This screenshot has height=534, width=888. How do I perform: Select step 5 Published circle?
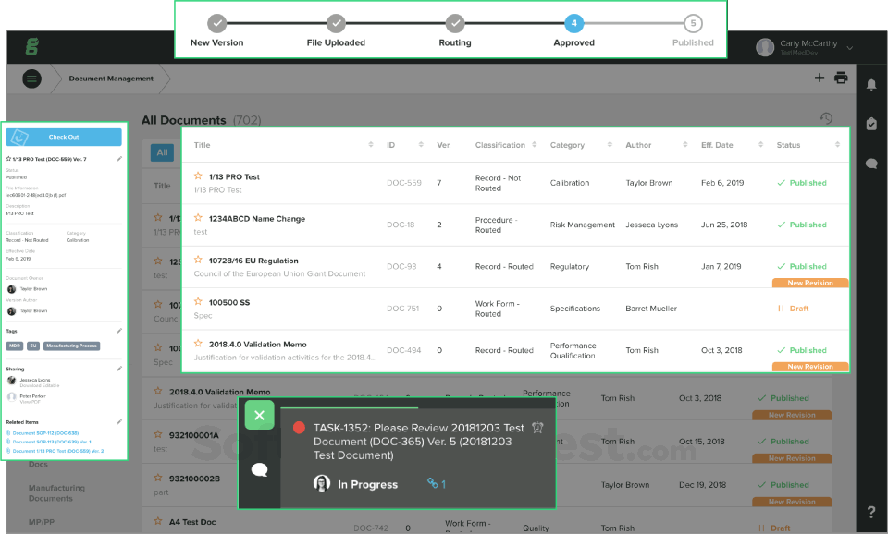click(x=693, y=24)
